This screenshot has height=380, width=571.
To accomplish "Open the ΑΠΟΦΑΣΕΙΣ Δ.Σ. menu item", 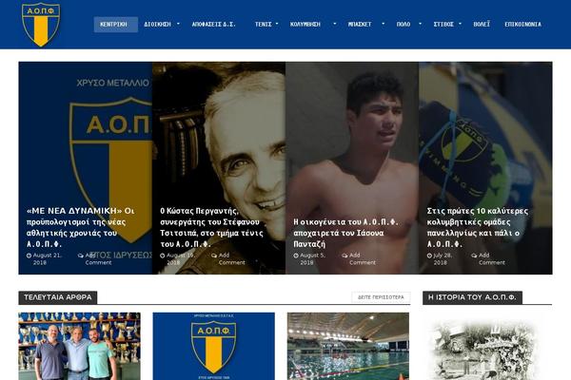I will tap(214, 25).
